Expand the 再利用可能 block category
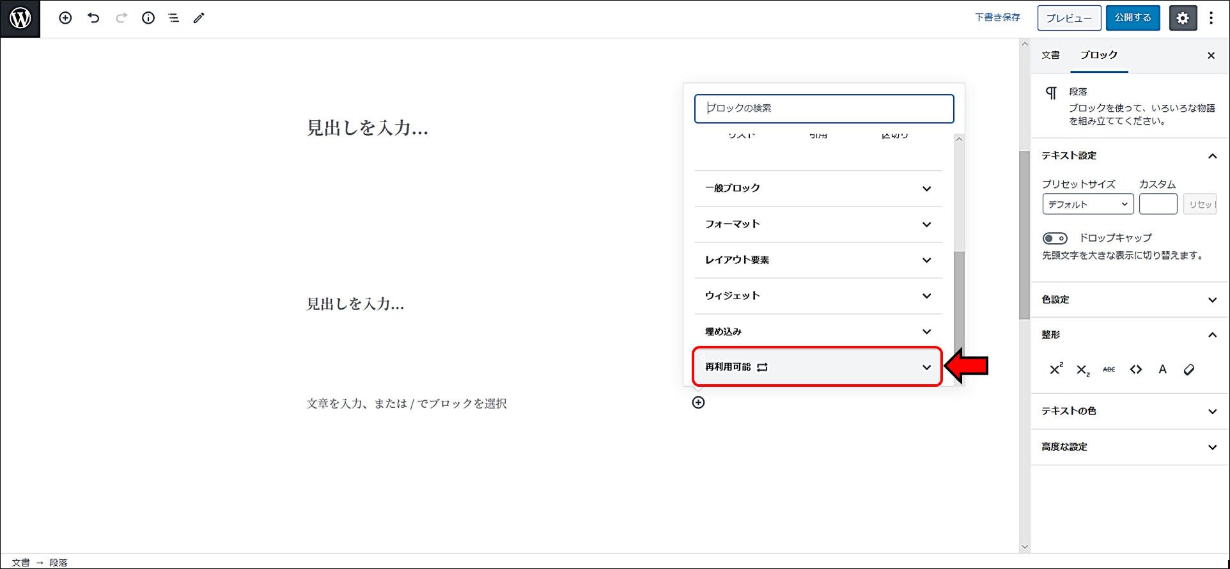Viewport: 1230px width, 569px height. [x=818, y=367]
